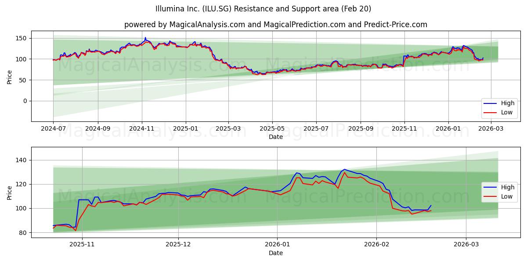The width and height of the screenshot is (527, 263).
Task: Click the 2025-07 date label
Action: (x=316, y=129)
